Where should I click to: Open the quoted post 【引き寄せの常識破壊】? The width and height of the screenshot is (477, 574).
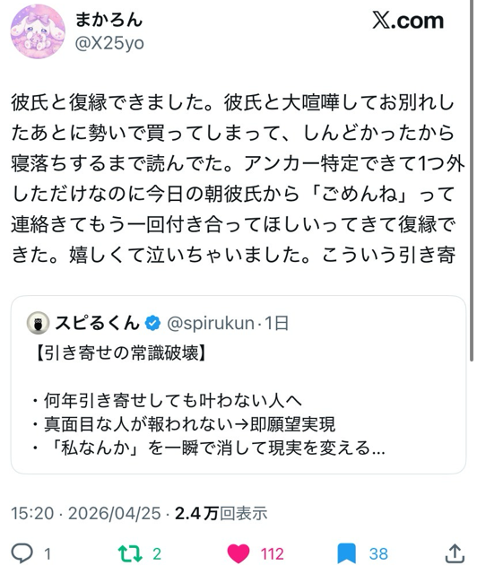(x=238, y=385)
